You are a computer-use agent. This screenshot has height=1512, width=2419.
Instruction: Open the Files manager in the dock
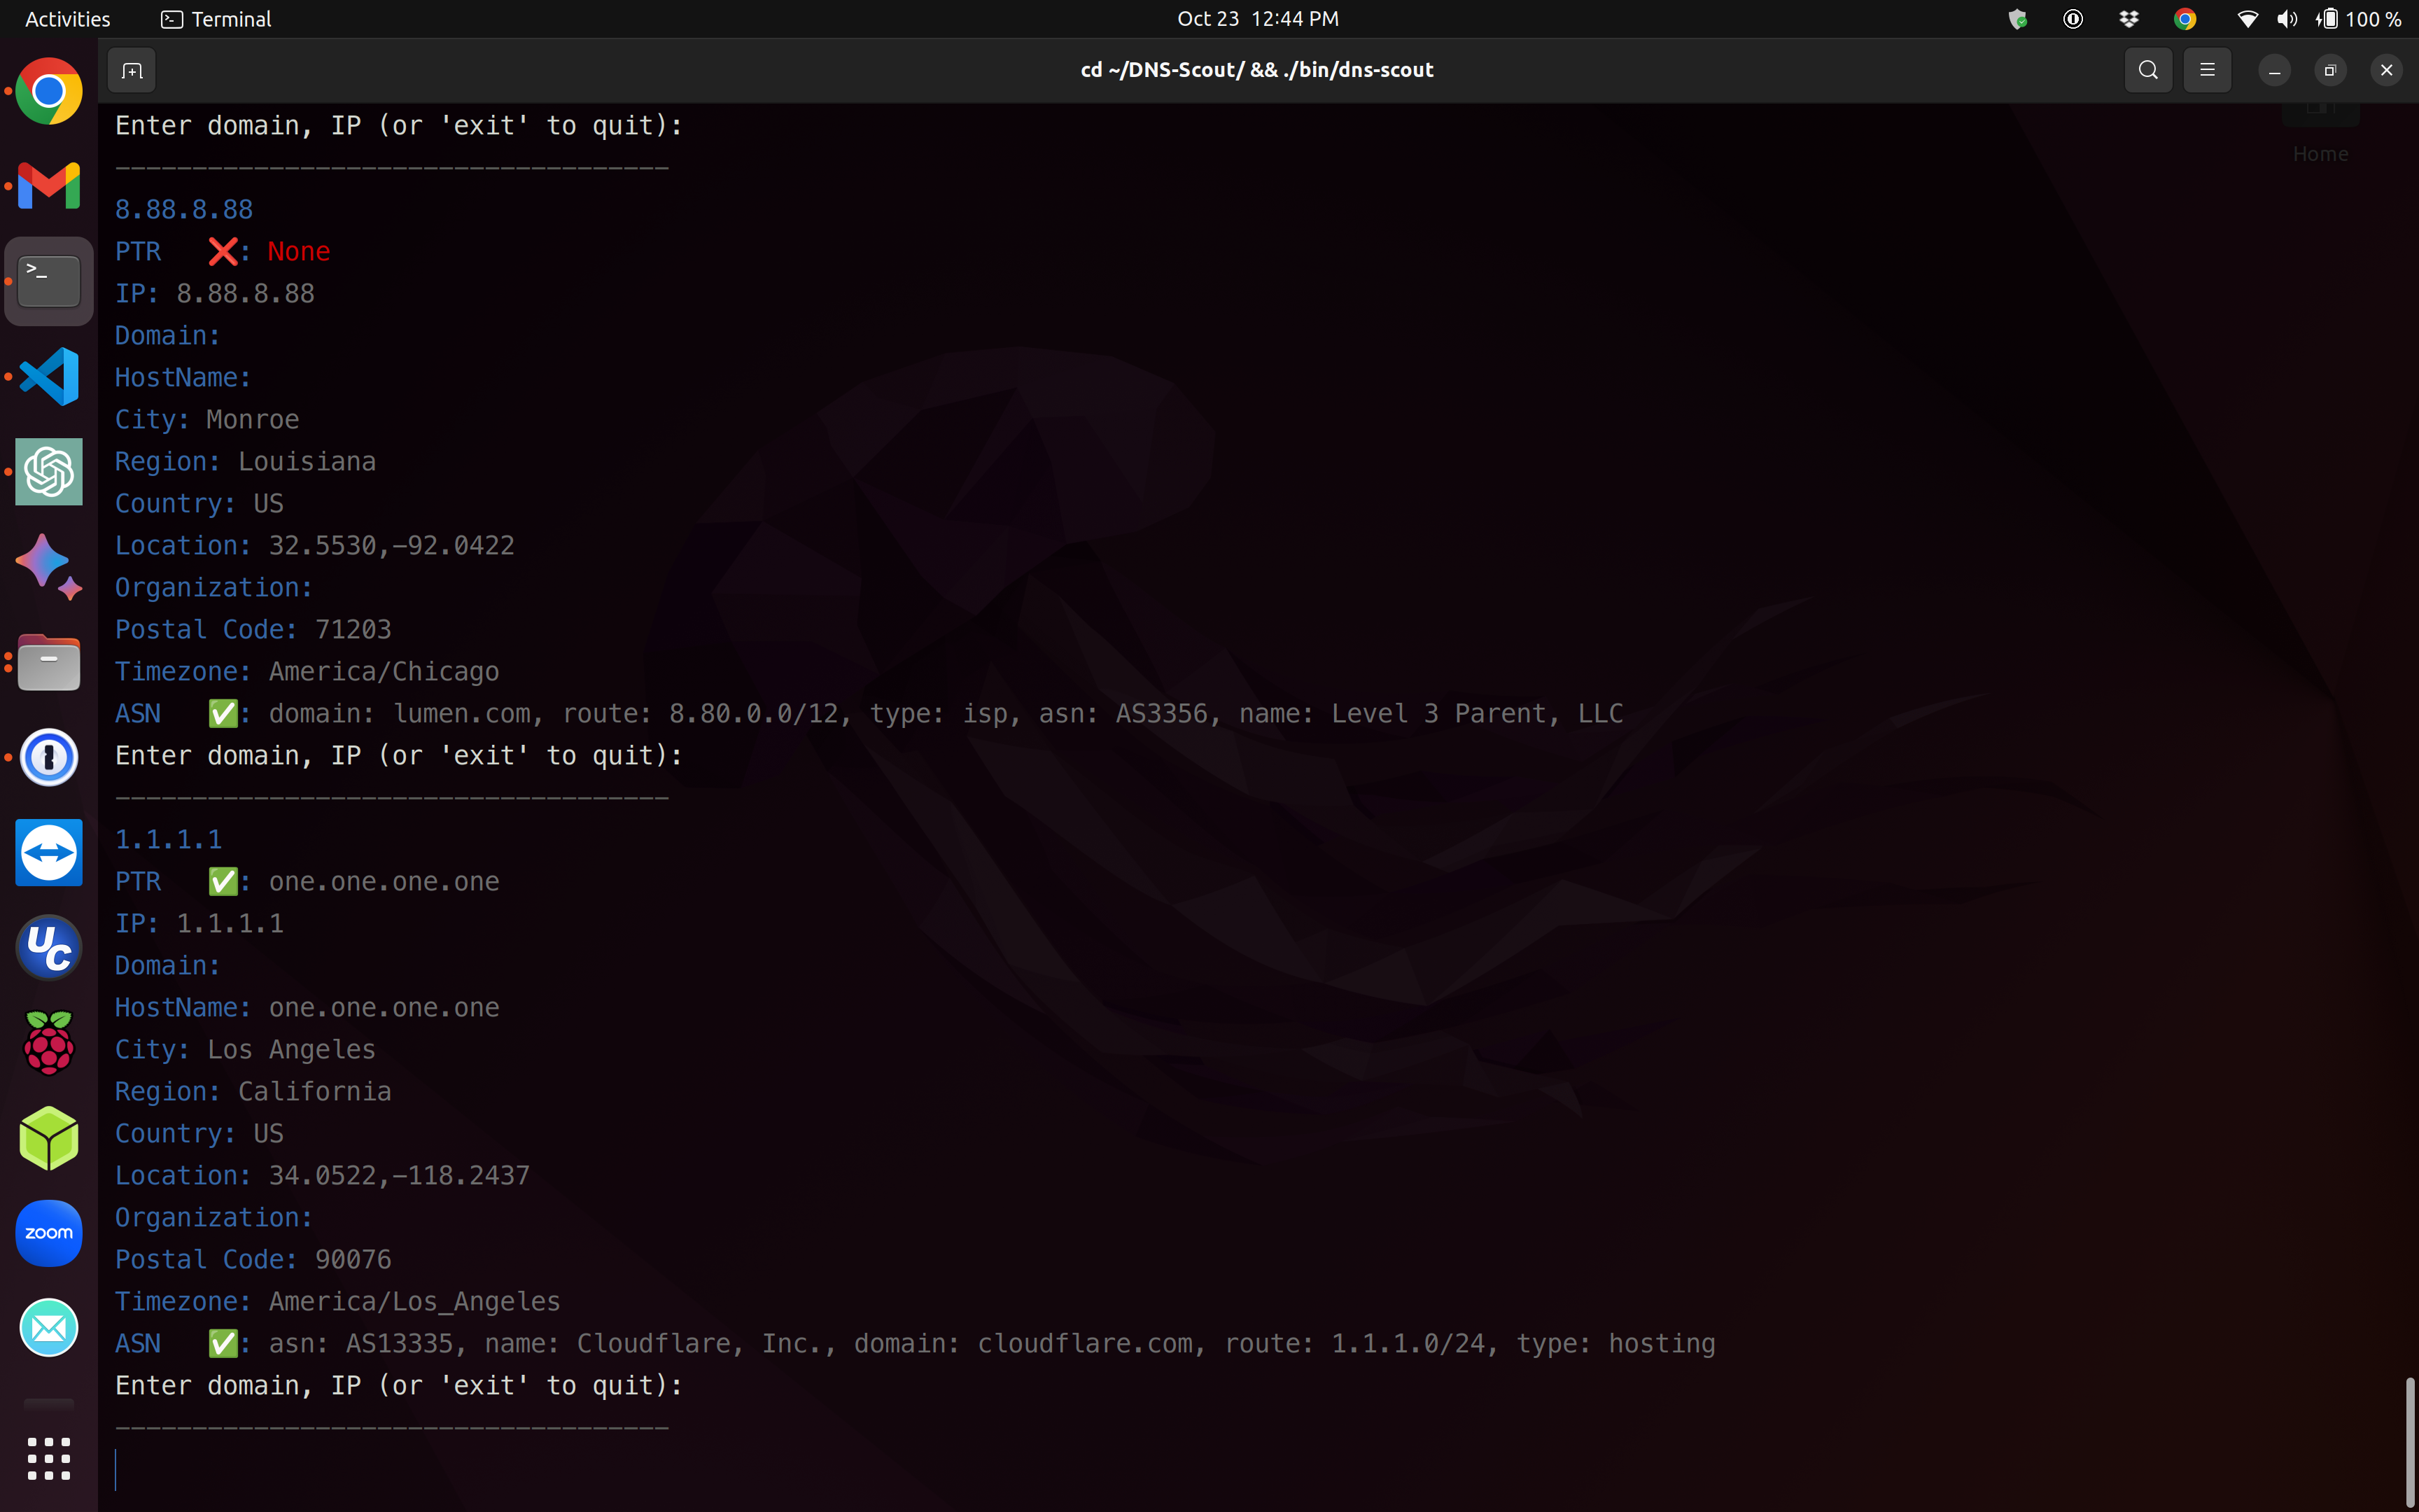click(49, 662)
